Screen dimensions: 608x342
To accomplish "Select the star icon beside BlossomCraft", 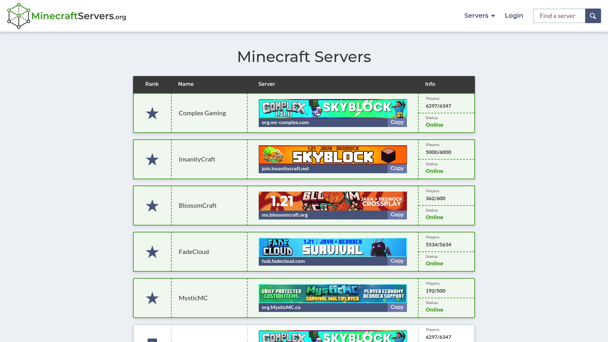I will click(152, 206).
